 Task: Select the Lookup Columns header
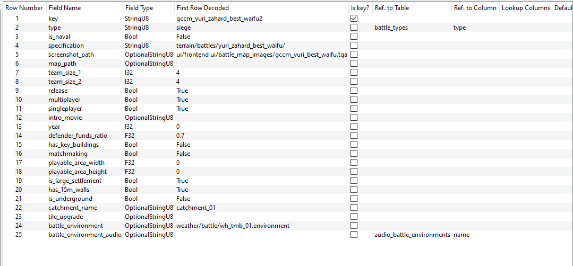point(526,8)
